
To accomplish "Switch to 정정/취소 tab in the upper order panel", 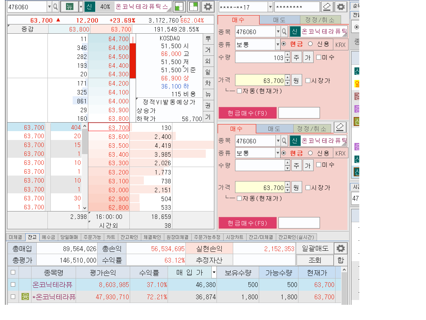I will [x=320, y=20].
